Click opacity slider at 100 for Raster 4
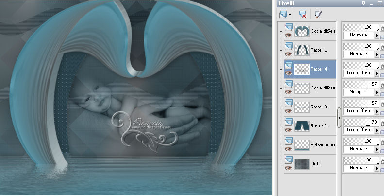 pos(361,65)
